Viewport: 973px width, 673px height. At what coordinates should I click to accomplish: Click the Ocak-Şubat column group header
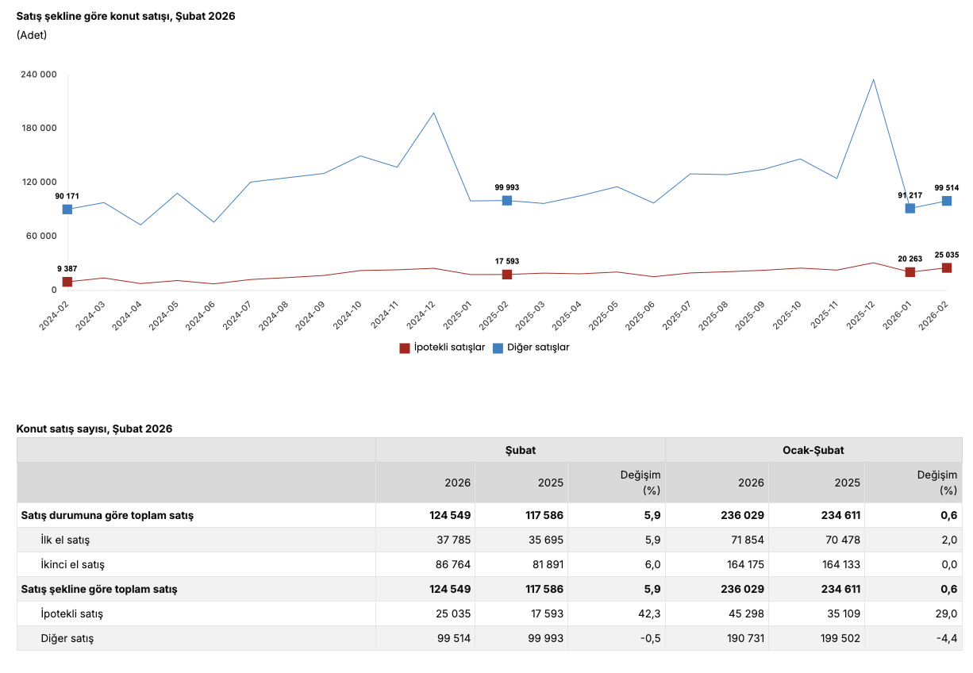(813, 450)
